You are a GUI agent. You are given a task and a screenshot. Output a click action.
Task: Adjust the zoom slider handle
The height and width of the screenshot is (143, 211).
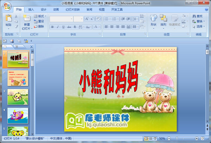pos(177,138)
